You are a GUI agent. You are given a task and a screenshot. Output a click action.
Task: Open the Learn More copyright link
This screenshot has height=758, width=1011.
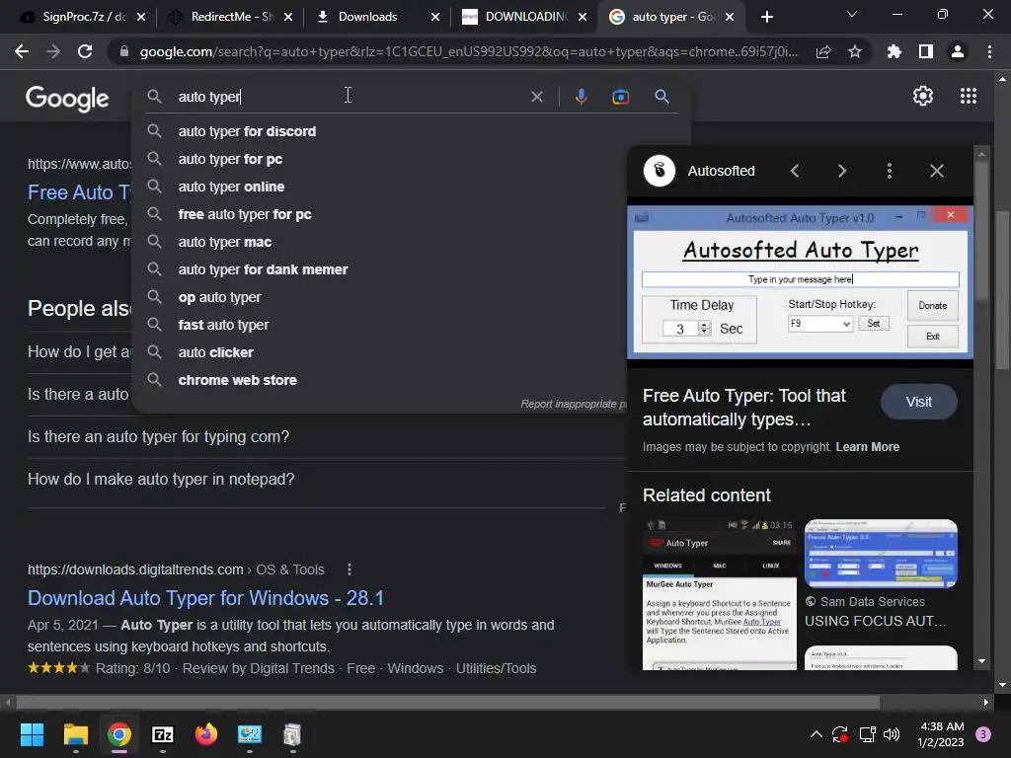coord(867,447)
